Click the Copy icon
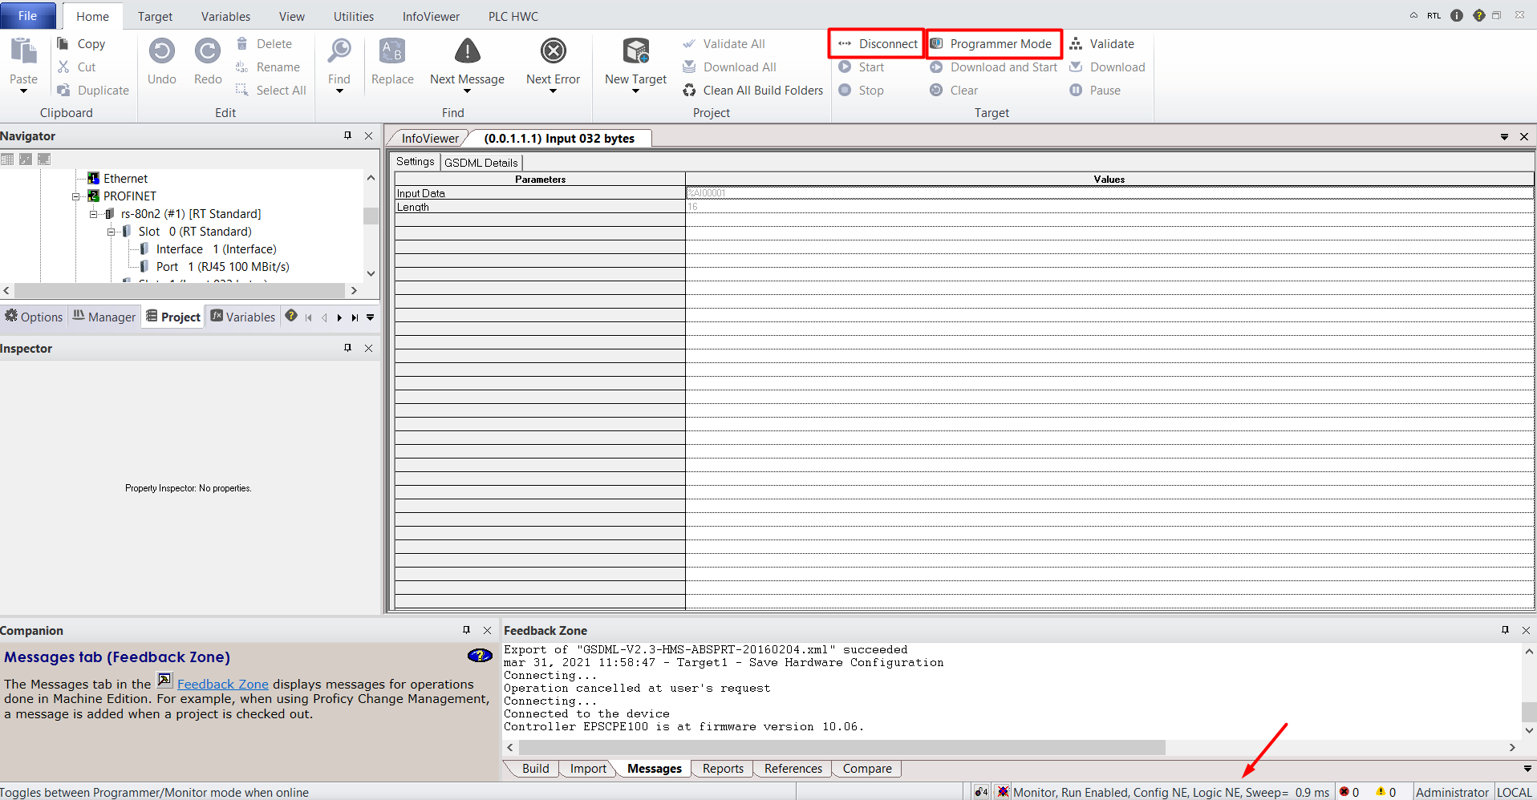The image size is (1537, 800). coord(63,43)
